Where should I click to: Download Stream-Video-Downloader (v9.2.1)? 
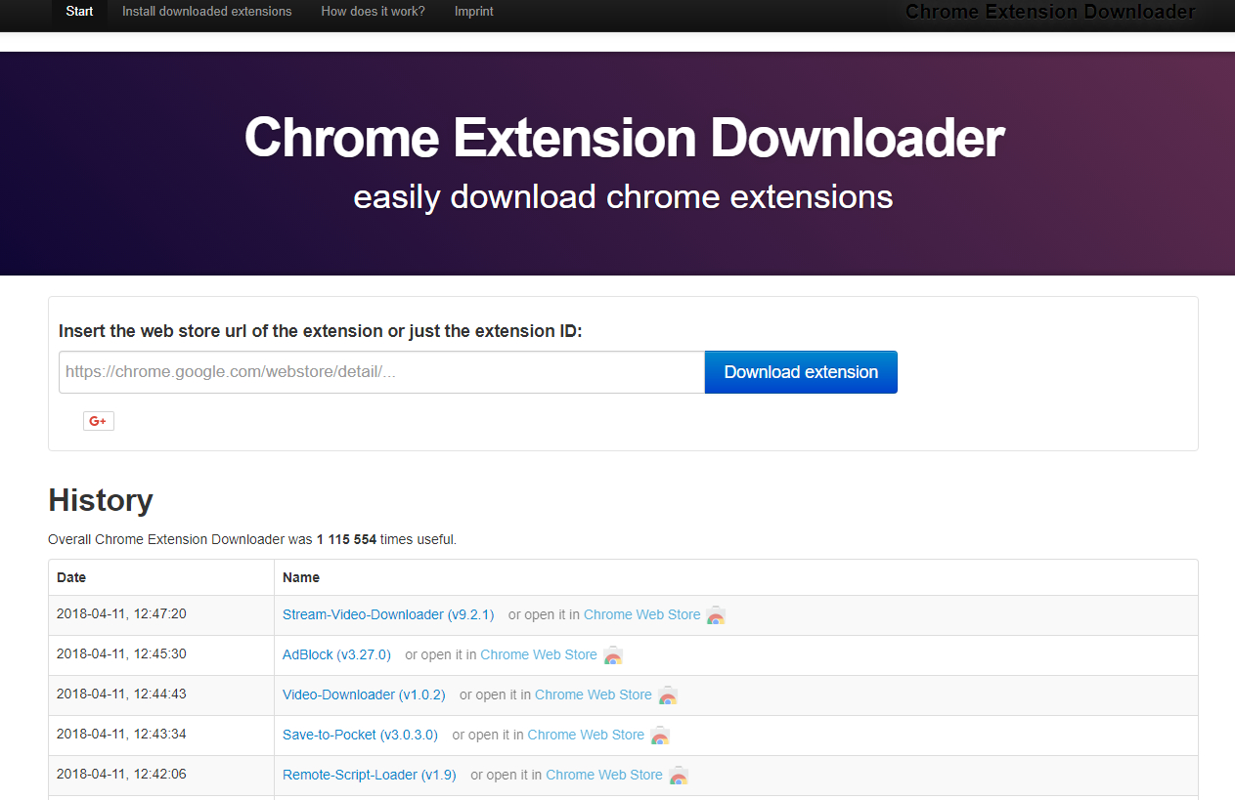click(x=387, y=614)
